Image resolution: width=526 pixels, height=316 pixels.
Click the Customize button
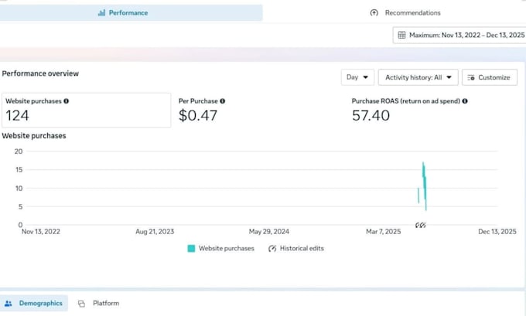pos(490,77)
